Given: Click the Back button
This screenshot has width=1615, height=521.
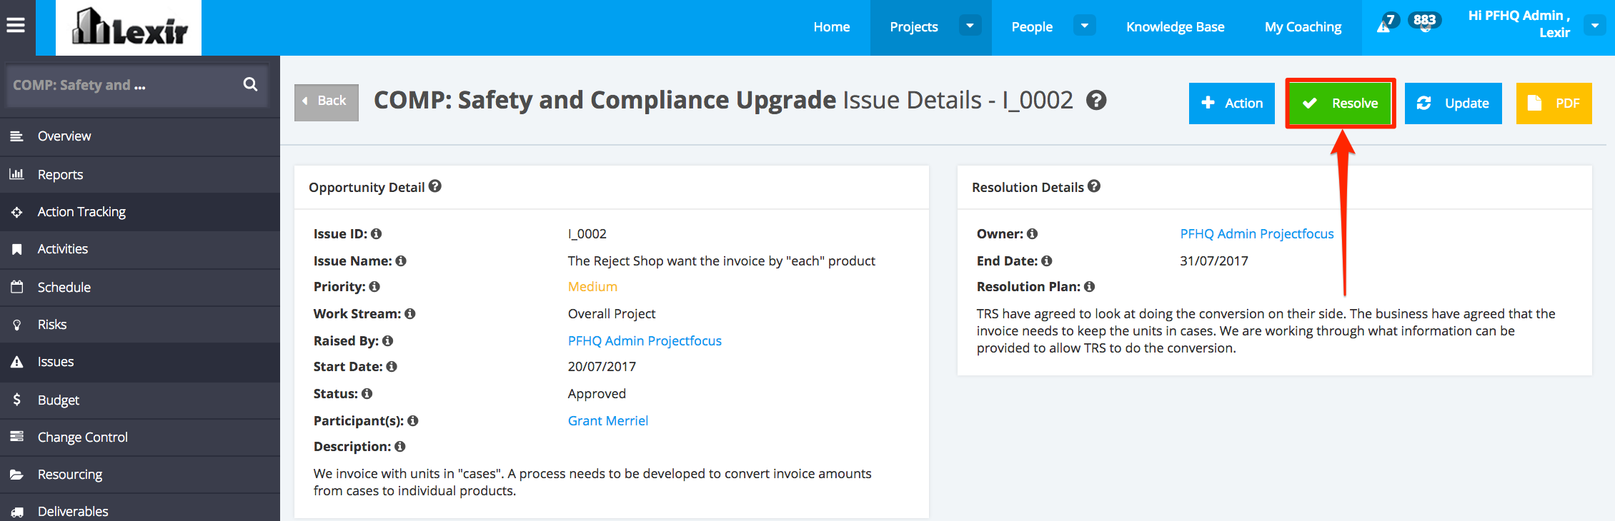Looking at the screenshot, I should 327,102.
